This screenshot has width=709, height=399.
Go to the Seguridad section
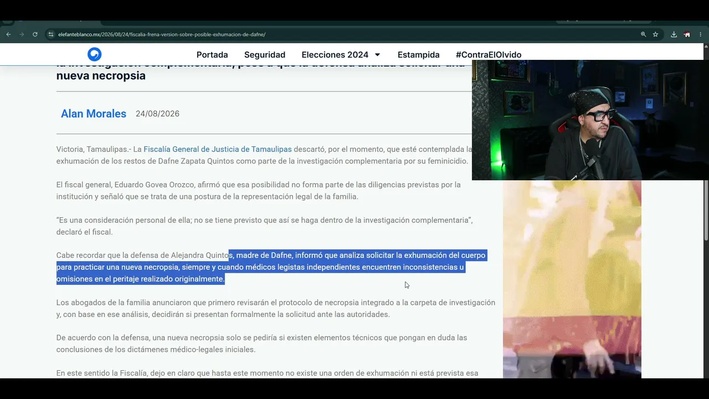click(265, 55)
